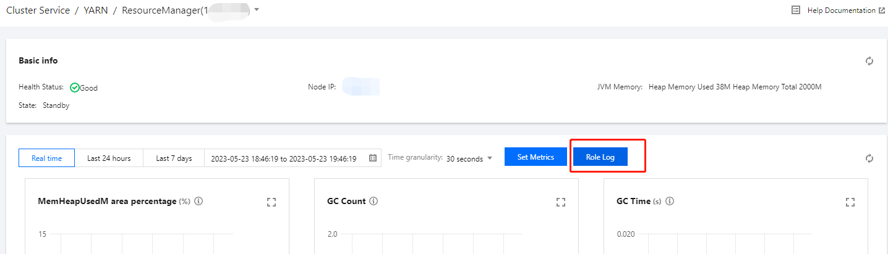Show info tooltip for MemHeapUsedM chart
Screen dimensions: 888x254
click(199, 202)
